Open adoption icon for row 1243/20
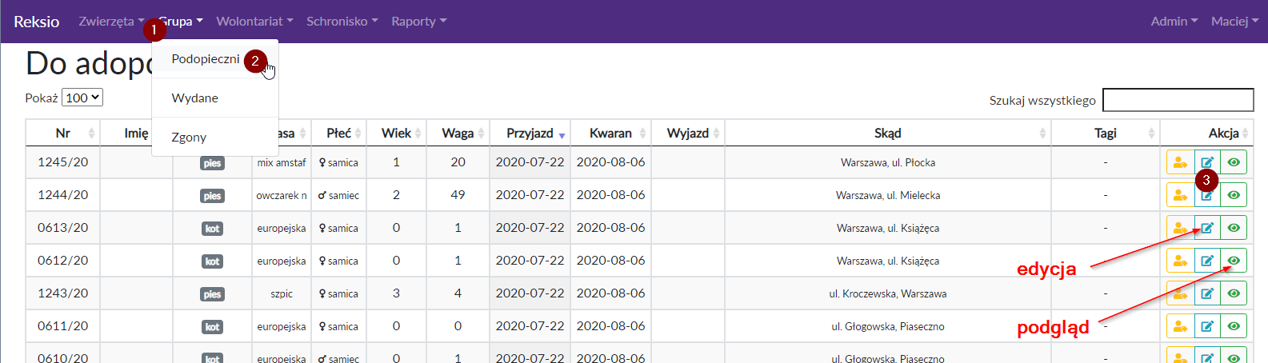1268x363 pixels. [1180, 293]
